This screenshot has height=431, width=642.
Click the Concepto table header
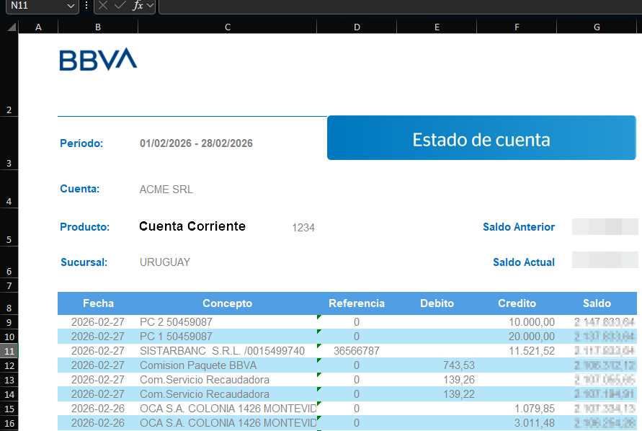point(227,303)
